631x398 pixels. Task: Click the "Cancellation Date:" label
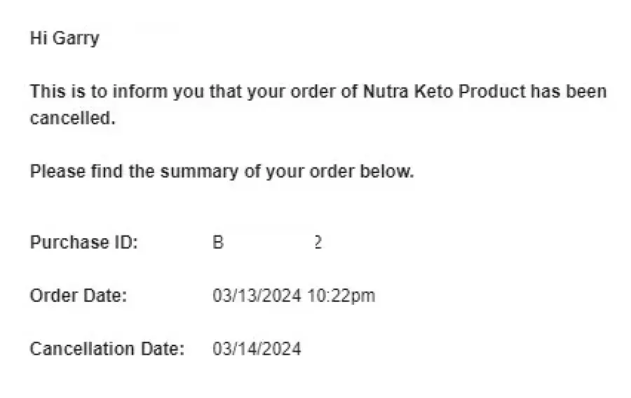click(x=107, y=348)
